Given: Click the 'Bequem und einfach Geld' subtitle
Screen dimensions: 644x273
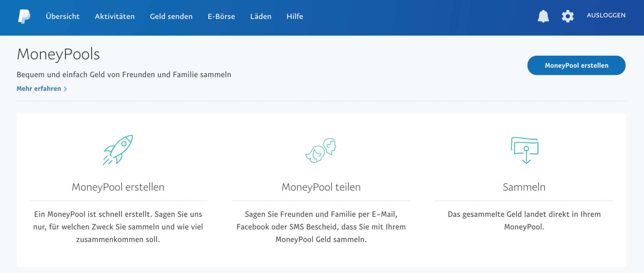Looking at the screenshot, I should click(124, 74).
